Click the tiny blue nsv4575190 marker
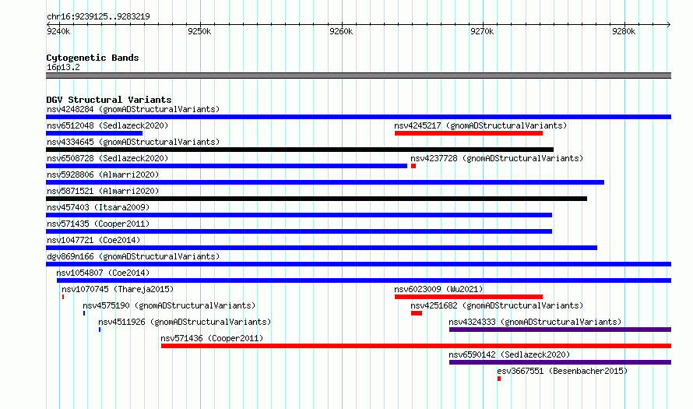This screenshot has width=693, height=409. point(84,313)
